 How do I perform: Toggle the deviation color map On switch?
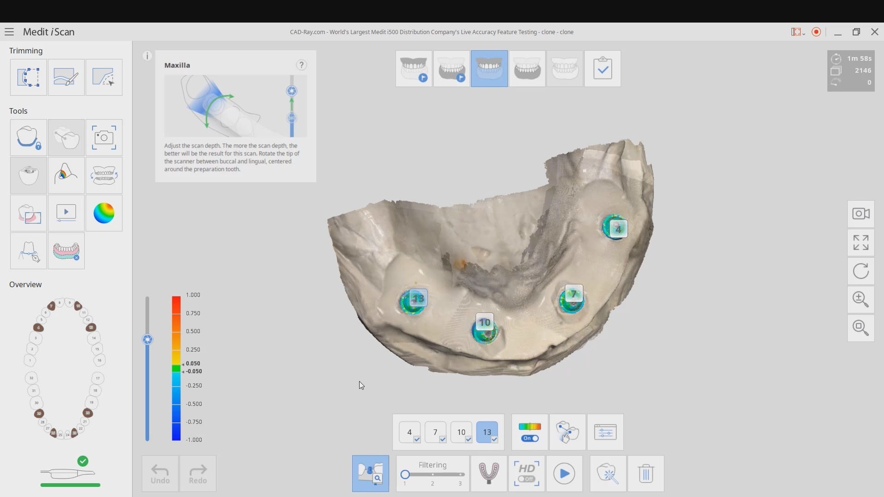pyautogui.click(x=530, y=438)
